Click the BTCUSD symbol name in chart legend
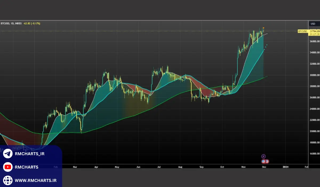 (x=5, y=24)
